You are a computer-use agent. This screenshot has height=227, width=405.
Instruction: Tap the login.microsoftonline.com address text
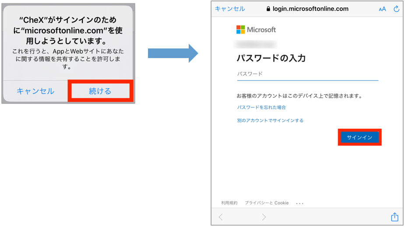tap(310, 9)
